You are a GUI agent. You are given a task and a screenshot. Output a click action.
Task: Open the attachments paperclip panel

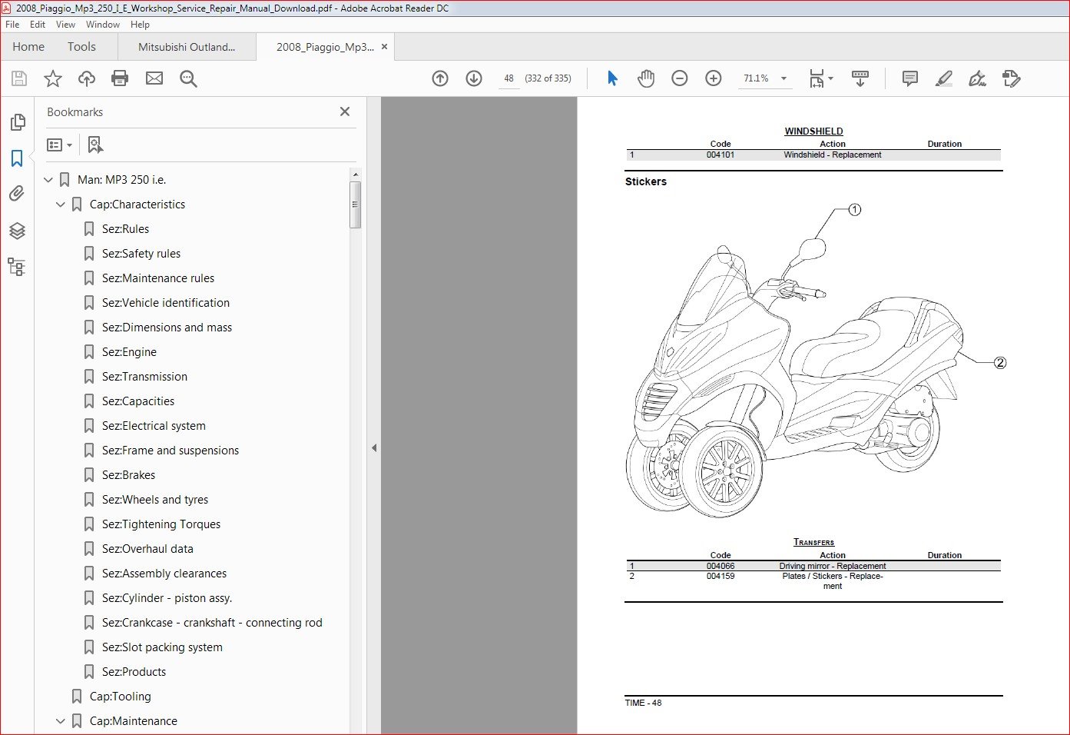coord(17,194)
